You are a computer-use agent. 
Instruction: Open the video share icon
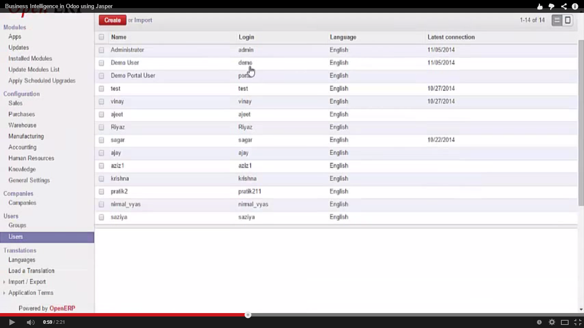[564, 6]
